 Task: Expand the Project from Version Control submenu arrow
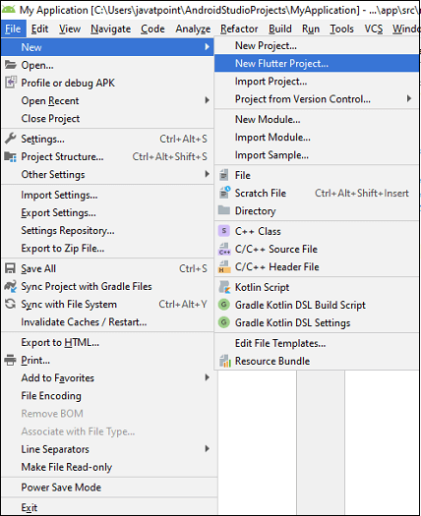[x=409, y=98]
